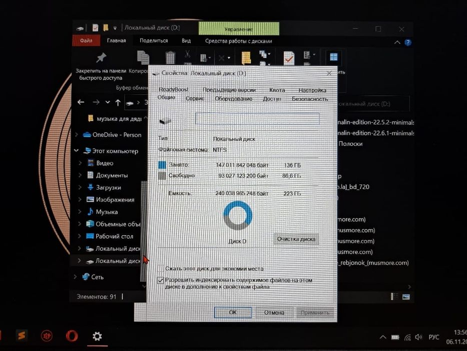Expand the Видео folder node
Viewport: 467px width, 351px height.
[x=80, y=163]
